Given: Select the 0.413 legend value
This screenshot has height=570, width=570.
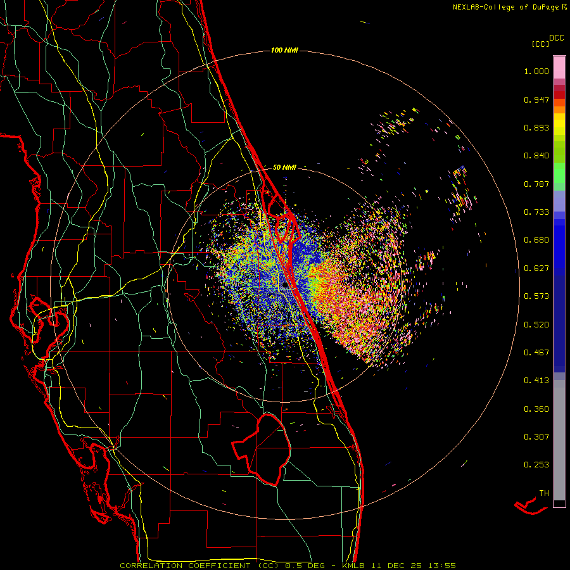Looking at the screenshot, I should point(536,381).
